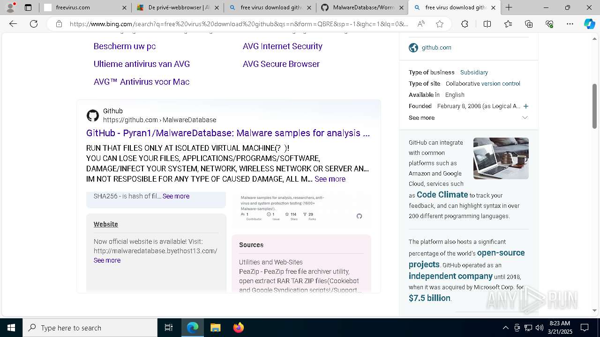600x337 pixels.
Task: Open the Favorites list icon
Action: coord(508,24)
